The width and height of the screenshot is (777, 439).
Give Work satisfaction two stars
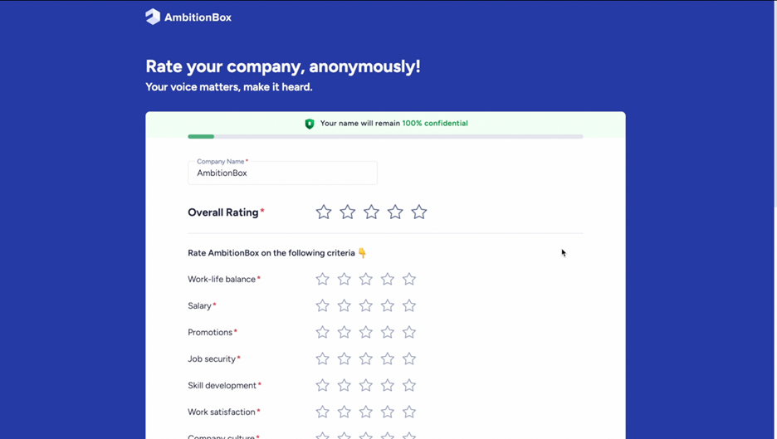coord(345,412)
